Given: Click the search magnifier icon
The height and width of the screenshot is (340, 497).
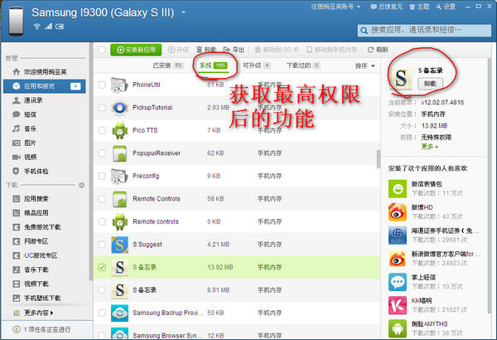Looking at the screenshot, I should [x=364, y=31].
